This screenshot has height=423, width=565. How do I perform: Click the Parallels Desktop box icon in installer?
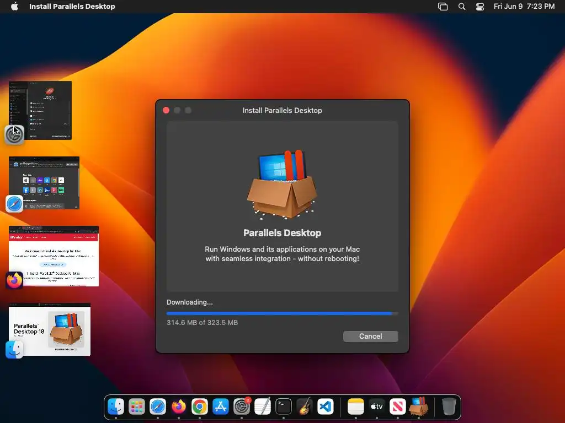[282, 184]
